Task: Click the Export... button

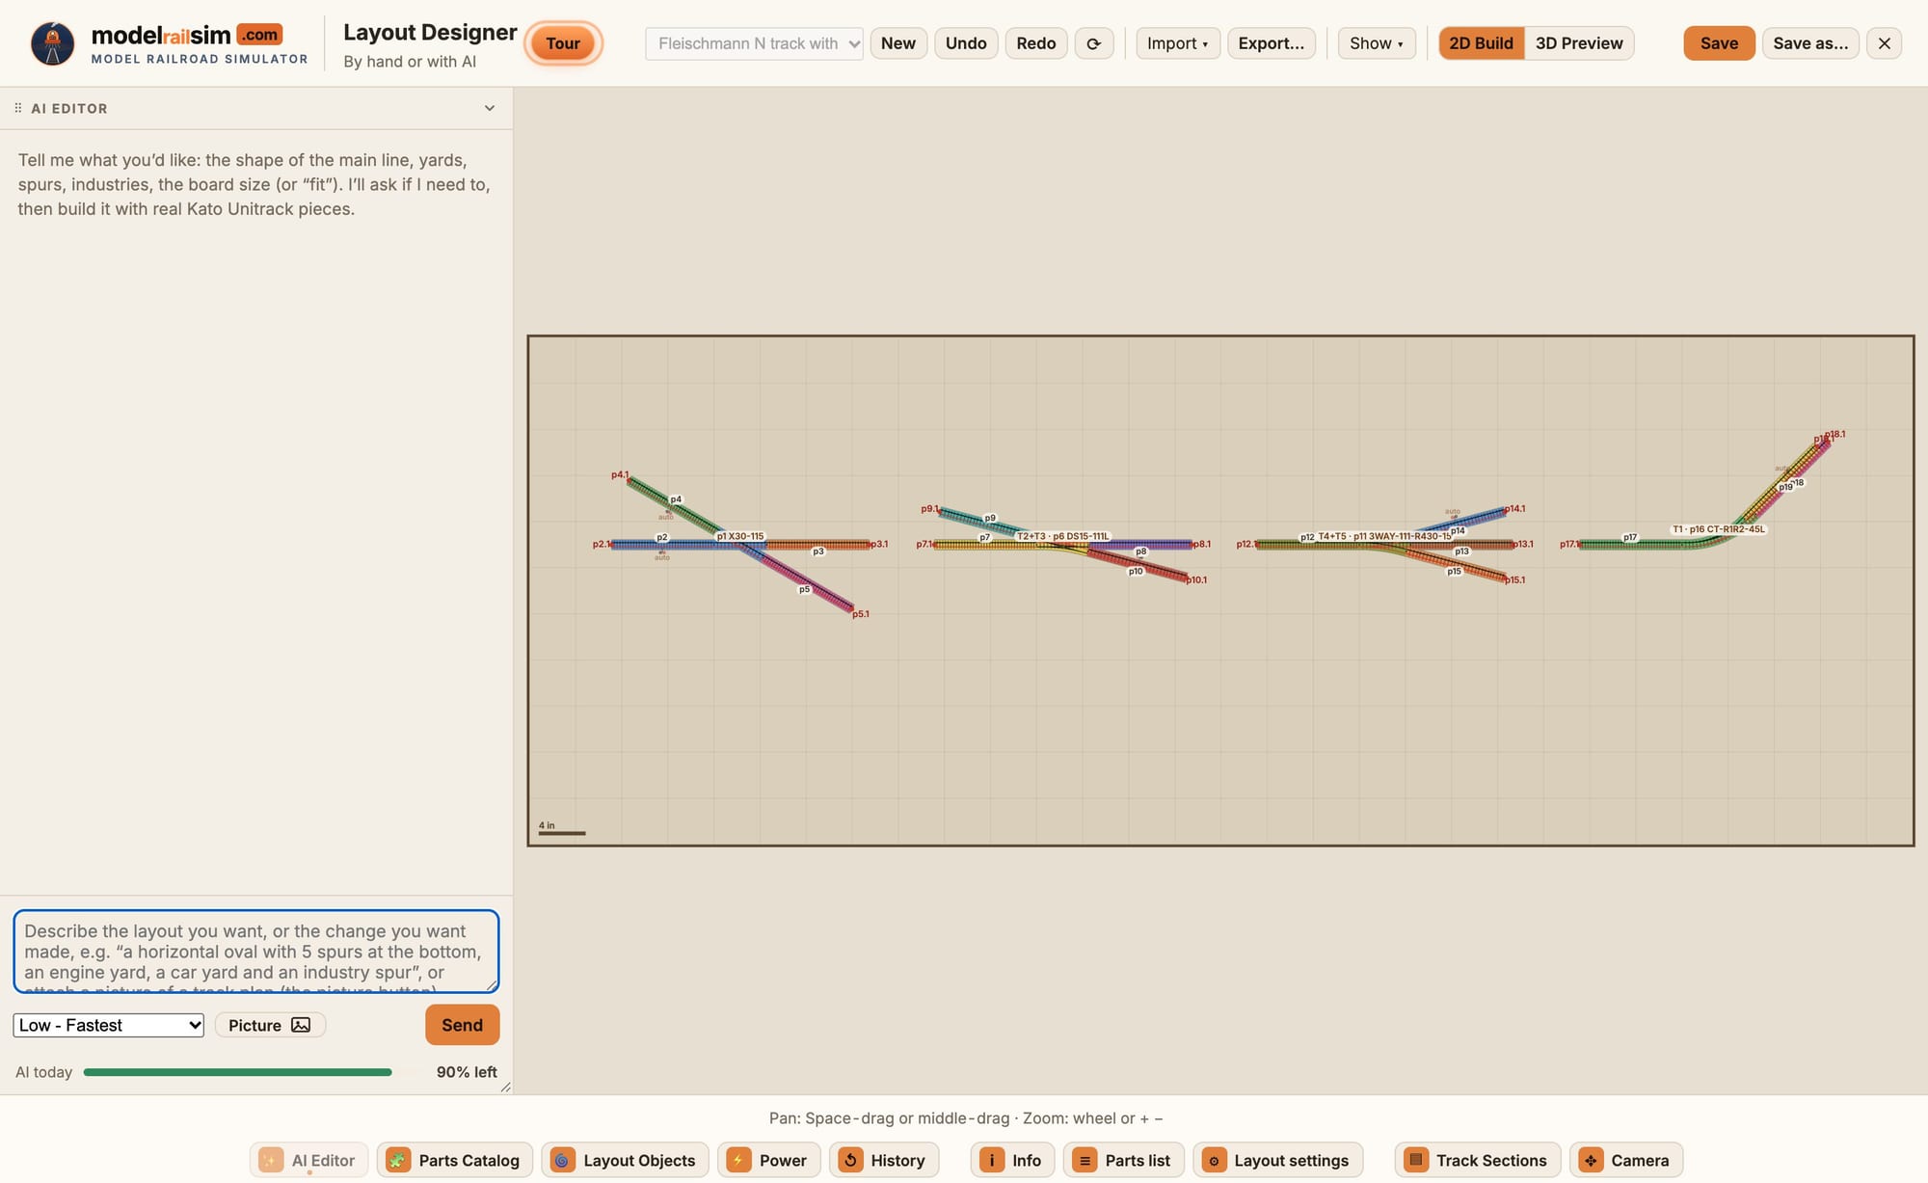Action: pyautogui.click(x=1271, y=43)
